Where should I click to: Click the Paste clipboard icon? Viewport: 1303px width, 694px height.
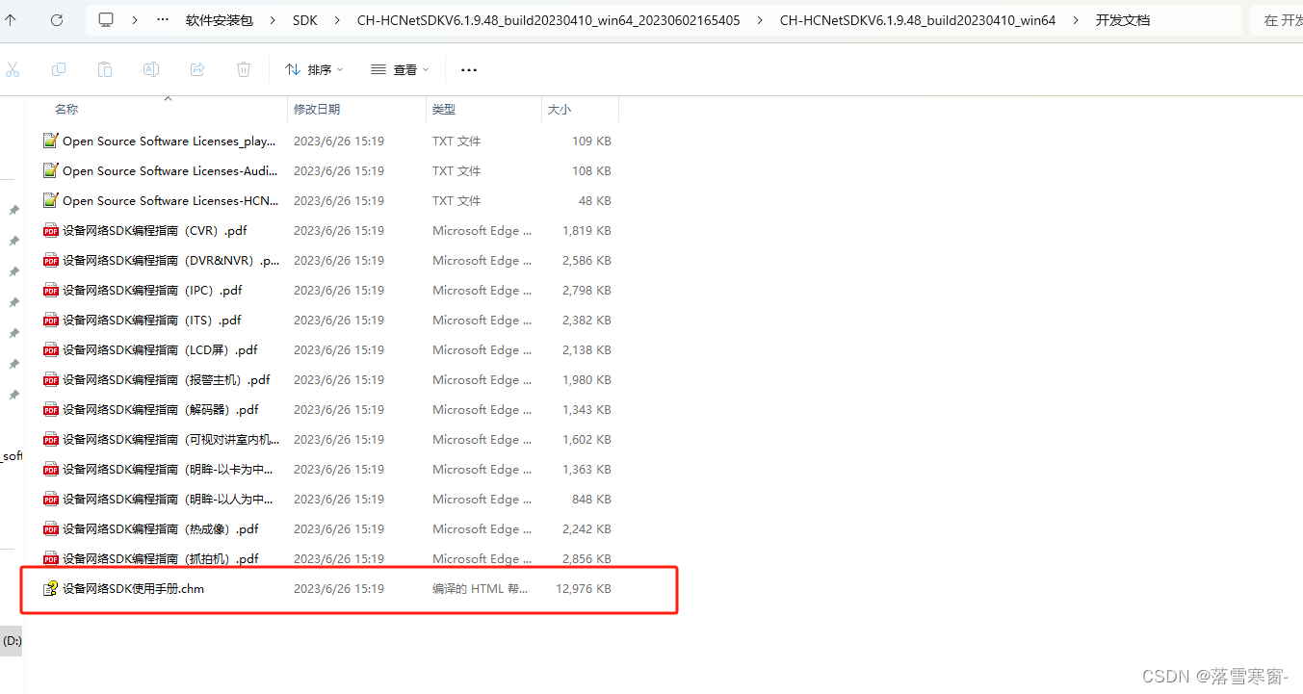point(105,69)
